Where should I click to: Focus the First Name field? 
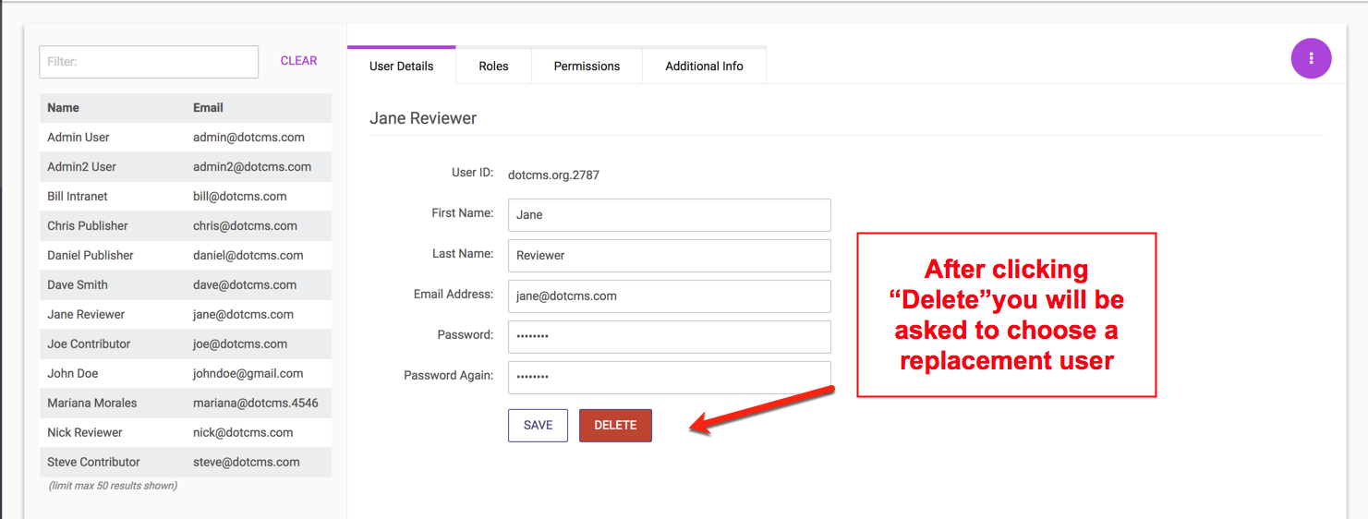tap(669, 215)
